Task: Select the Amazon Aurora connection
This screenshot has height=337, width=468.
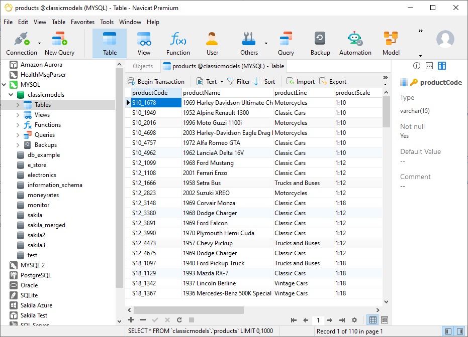Action: point(41,65)
